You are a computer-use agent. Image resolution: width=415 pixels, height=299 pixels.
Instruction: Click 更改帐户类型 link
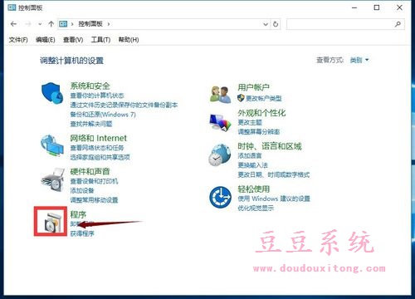click(x=264, y=98)
